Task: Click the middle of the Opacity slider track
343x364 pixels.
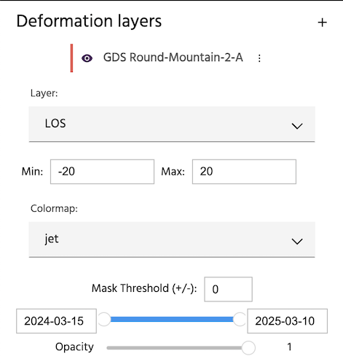Action: coord(174,348)
